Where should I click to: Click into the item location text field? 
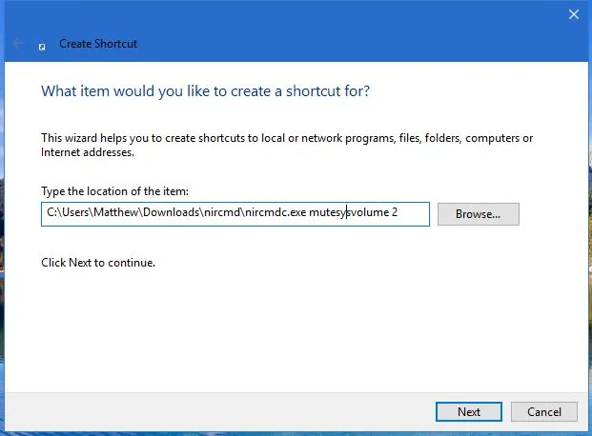[x=235, y=214]
